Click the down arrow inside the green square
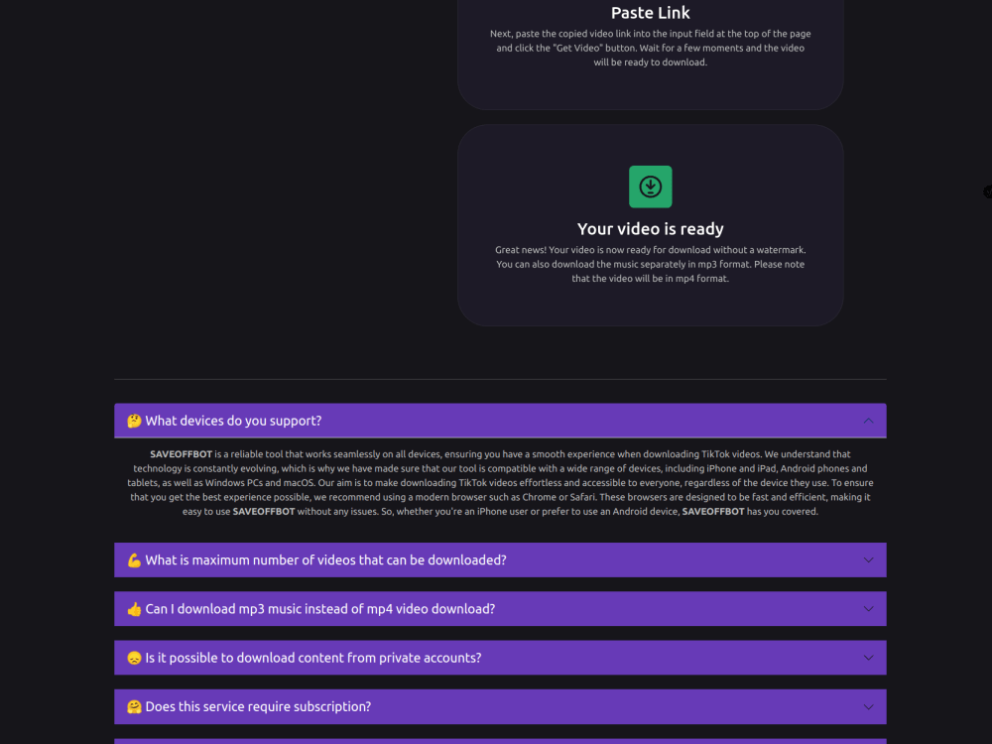Image resolution: width=992 pixels, height=744 pixels. point(650,186)
